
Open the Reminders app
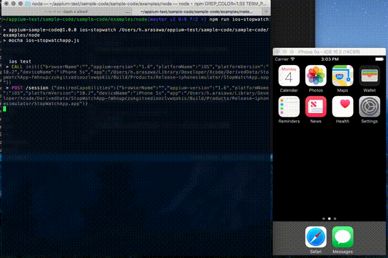[289, 106]
